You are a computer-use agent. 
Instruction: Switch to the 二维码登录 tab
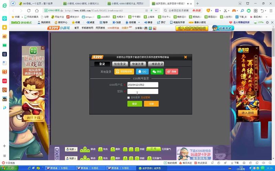point(156,64)
